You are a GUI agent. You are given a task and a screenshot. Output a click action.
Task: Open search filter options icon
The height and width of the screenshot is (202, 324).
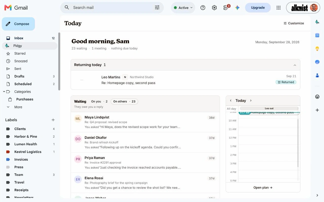click(157, 8)
